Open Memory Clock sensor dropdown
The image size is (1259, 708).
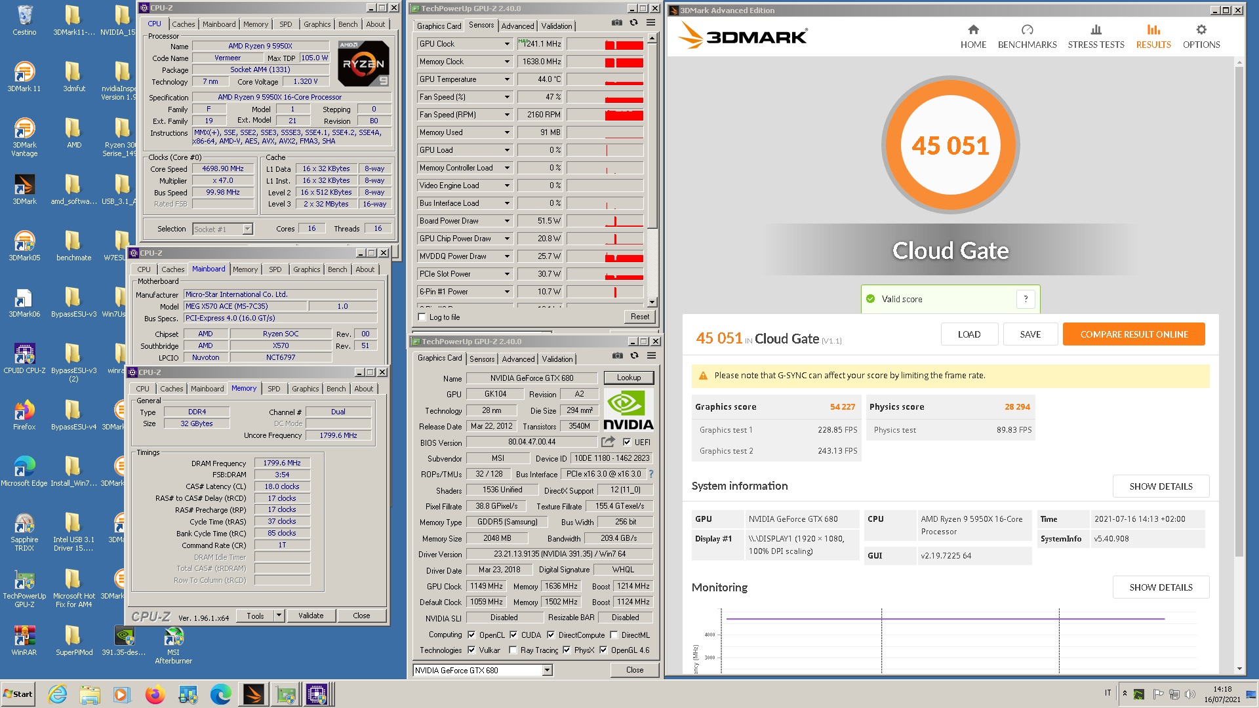[507, 62]
